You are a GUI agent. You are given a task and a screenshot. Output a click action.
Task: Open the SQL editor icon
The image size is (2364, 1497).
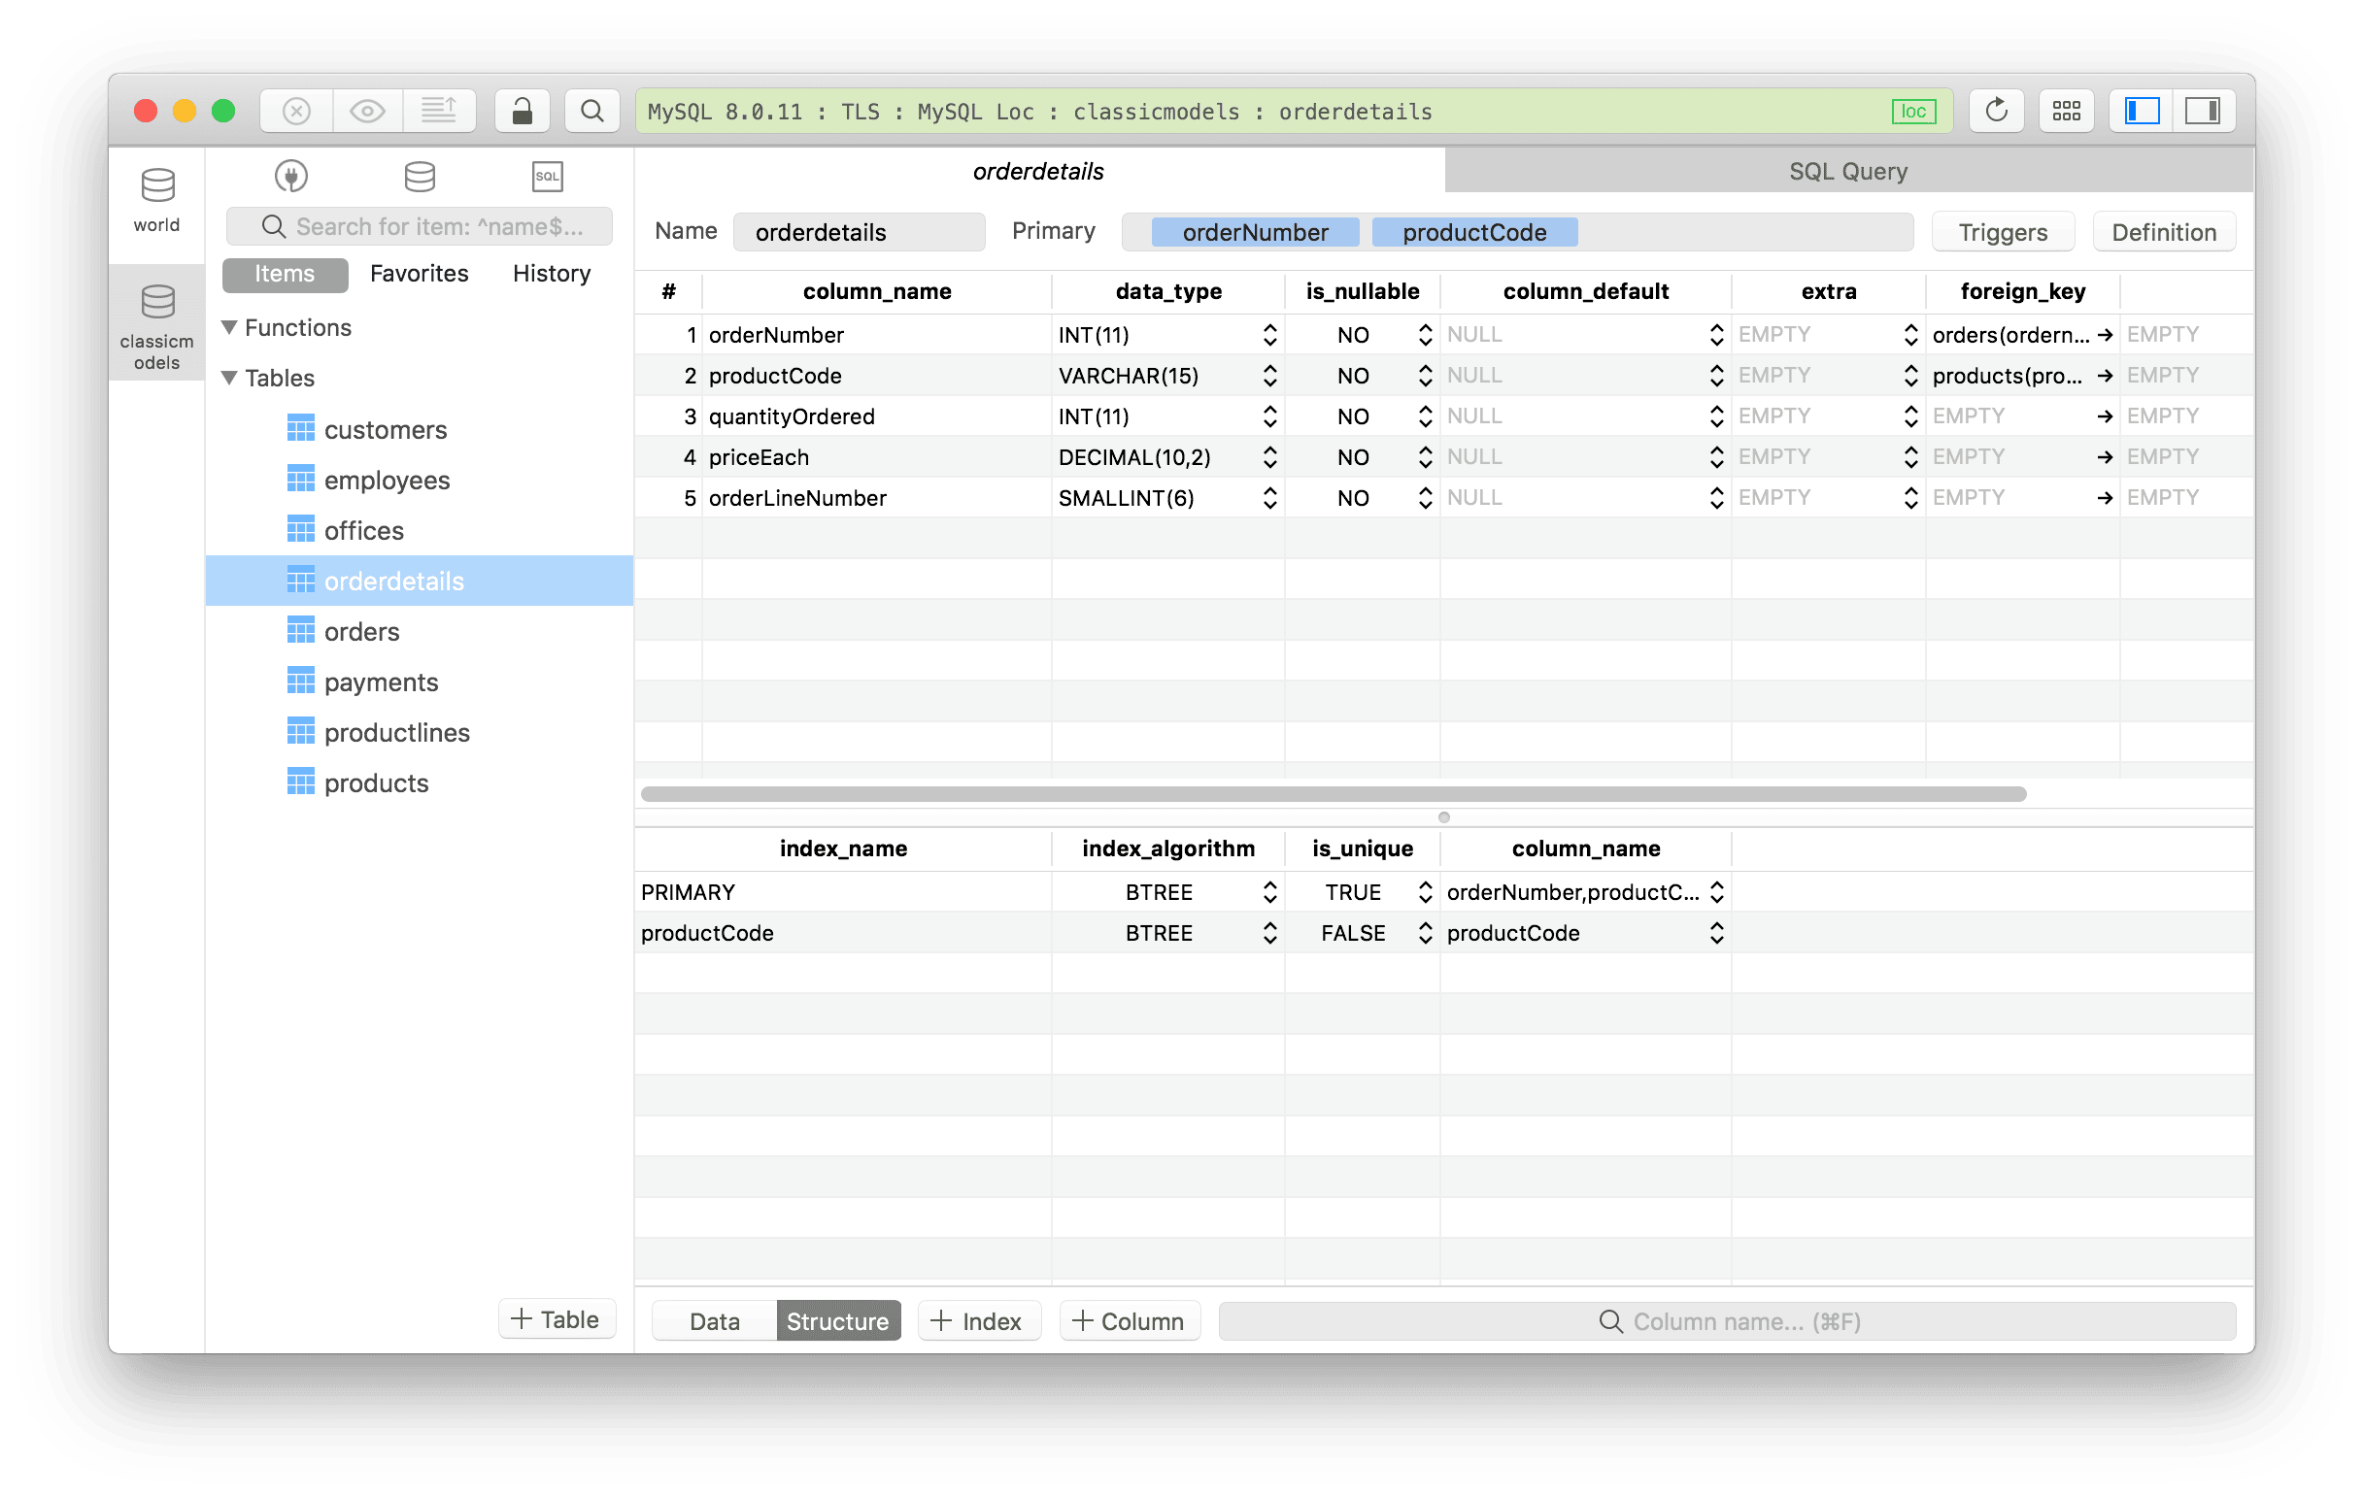[x=548, y=177]
